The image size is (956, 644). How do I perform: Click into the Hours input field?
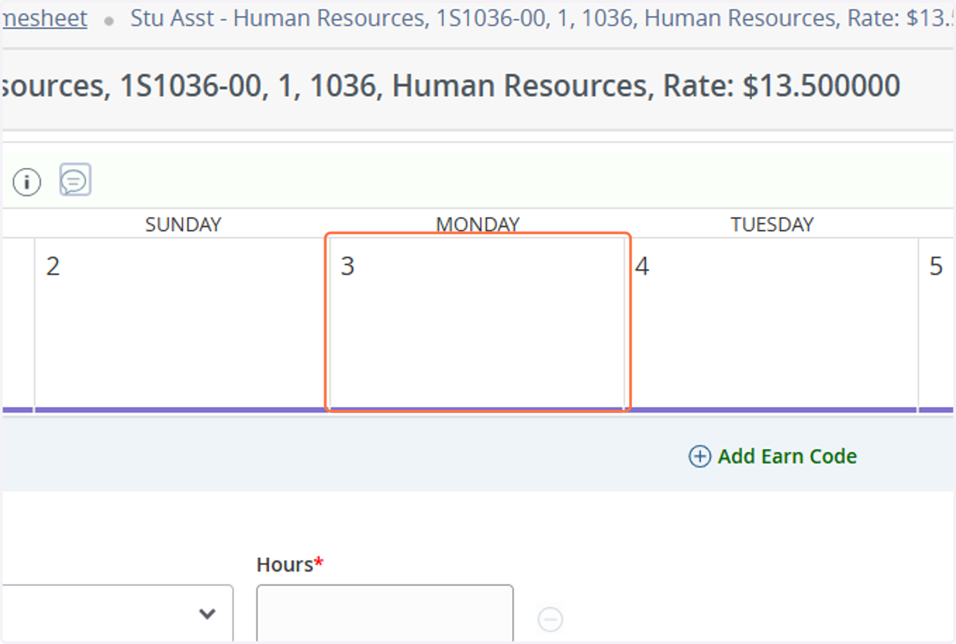click(x=385, y=614)
